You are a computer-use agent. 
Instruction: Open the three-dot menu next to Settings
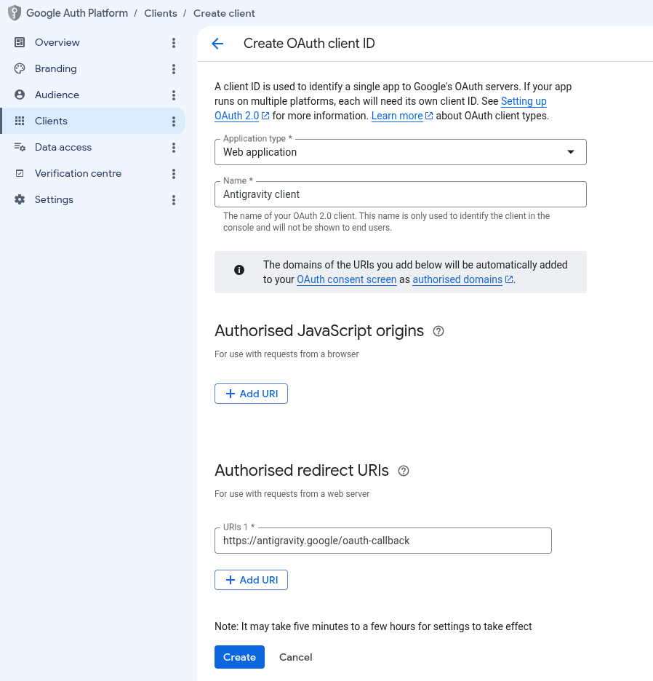point(174,200)
